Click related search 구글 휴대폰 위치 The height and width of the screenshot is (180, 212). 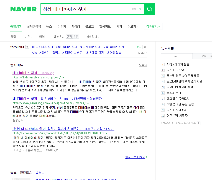point(113,47)
